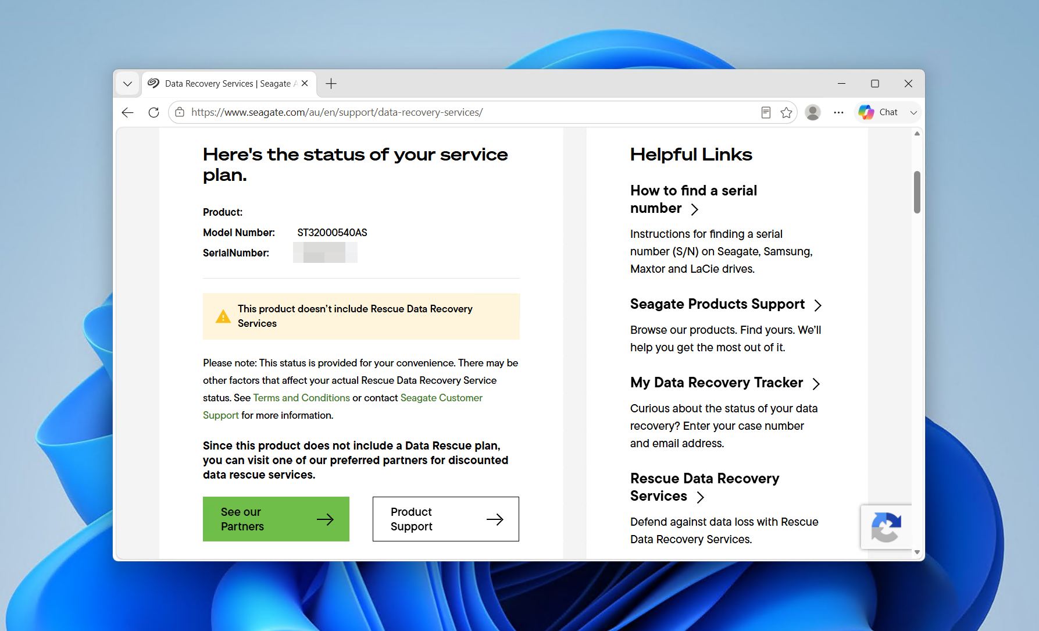The height and width of the screenshot is (631, 1039).
Task: Add this page to favorites
Action: tap(786, 112)
